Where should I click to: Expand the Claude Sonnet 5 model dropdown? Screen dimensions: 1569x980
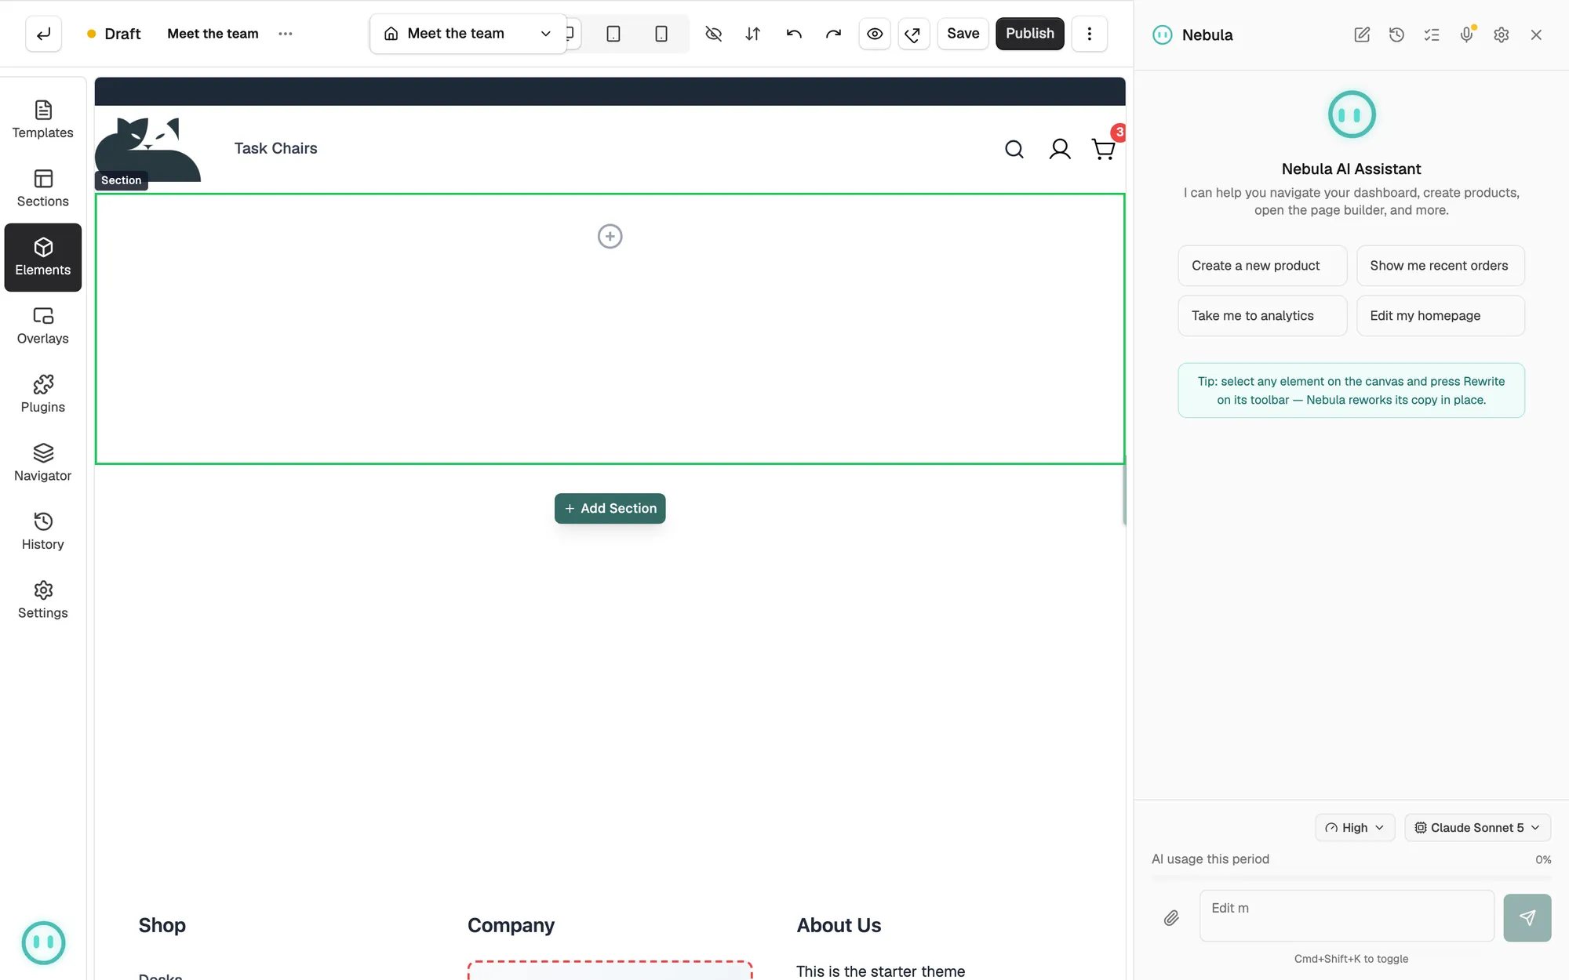tap(1476, 828)
